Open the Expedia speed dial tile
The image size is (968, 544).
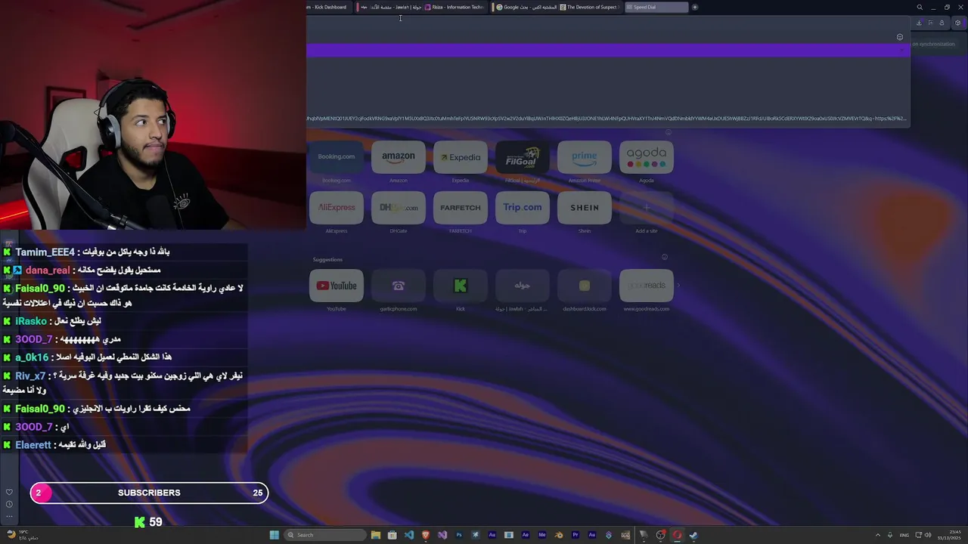tap(461, 157)
